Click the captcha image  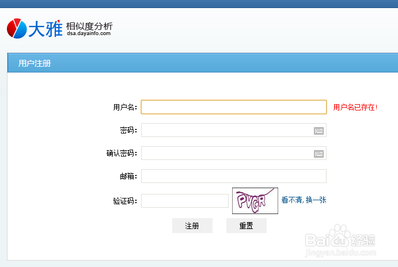[x=255, y=201]
